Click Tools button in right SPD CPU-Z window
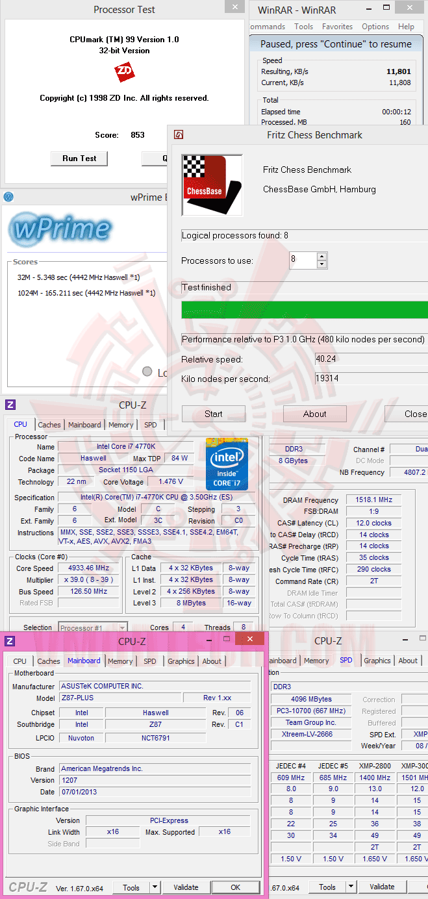Image resolution: width=428 pixels, height=899 pixels. [327, 887]
